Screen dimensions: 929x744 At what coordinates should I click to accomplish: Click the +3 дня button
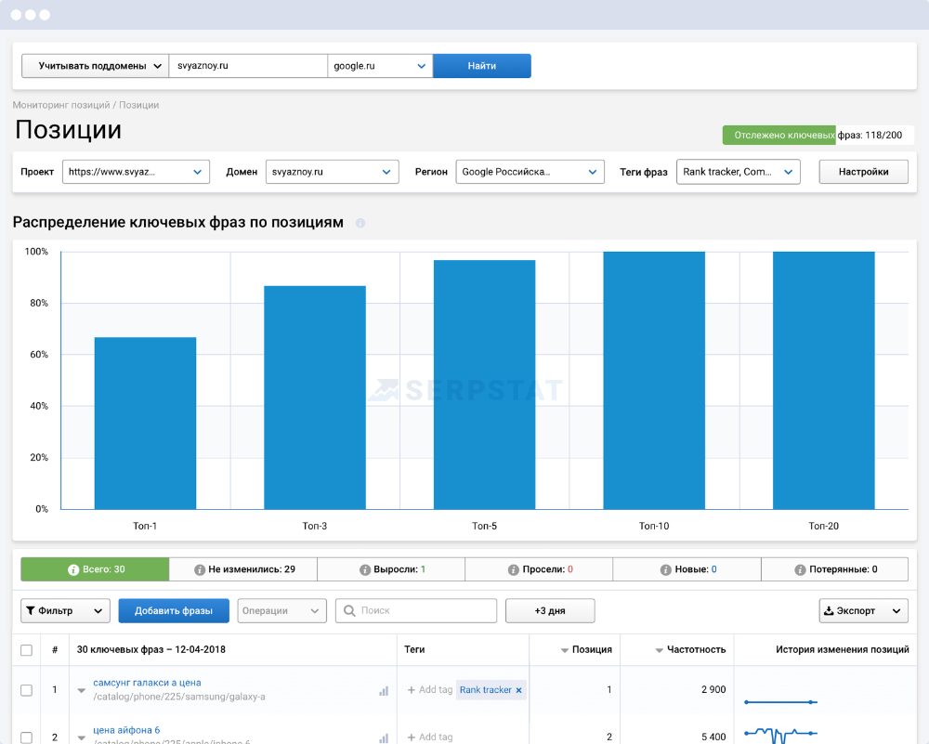(x=550, y=611)
